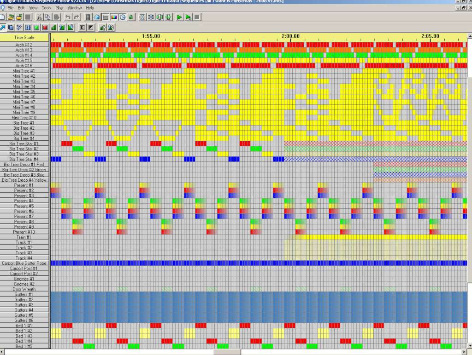Click the compress rows vertically icon
This screenshot has width=472, height=355.
pyautogui.click(x=142, y=17)
